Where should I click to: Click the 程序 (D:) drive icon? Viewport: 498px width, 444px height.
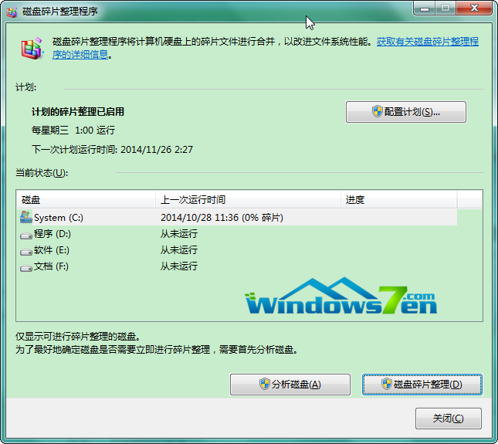(26, 236)
